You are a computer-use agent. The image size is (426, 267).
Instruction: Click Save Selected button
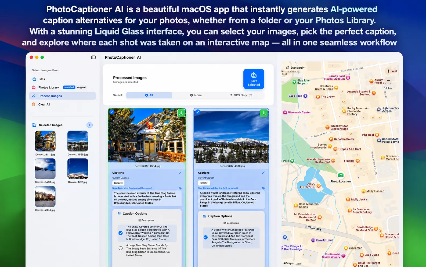pyautogui.click(x=254, y=79)
